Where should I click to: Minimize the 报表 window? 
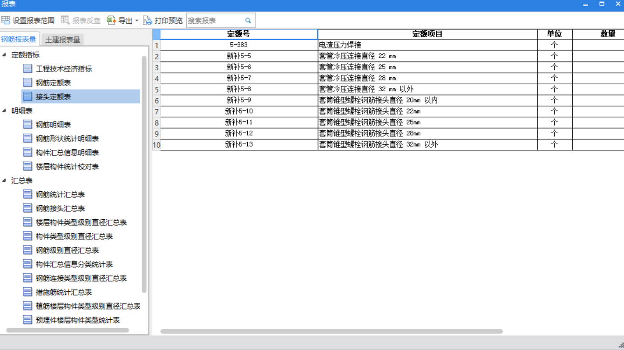585,4
